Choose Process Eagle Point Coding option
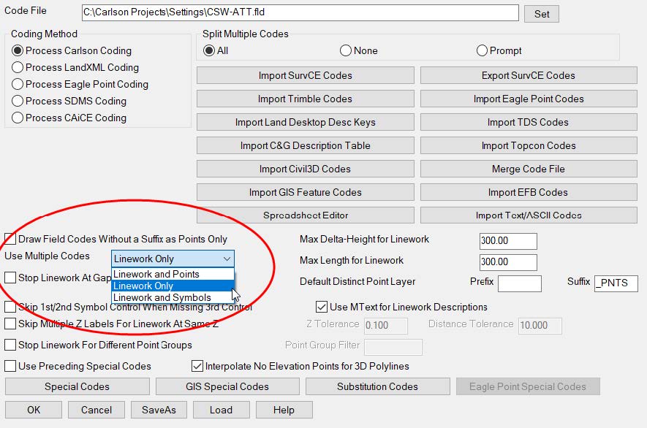This screenshot has width=647, height=428. pos(18,85)
